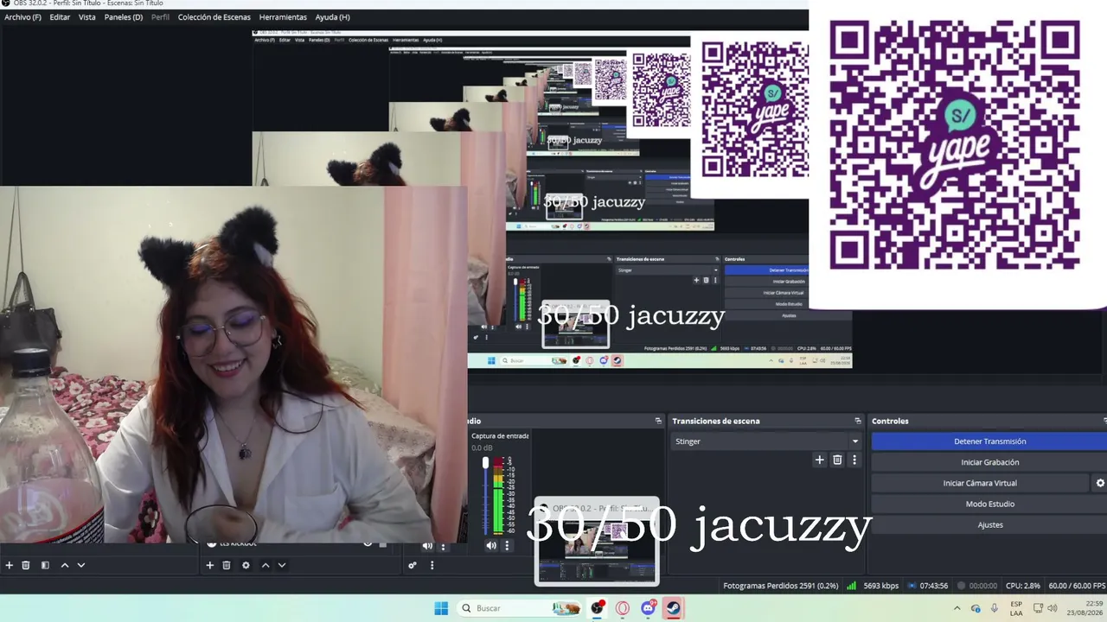Show hidden system tray icons
The height and width of the screenshot is (622, 1107).
pyautogui.click(x=957, y=608)
